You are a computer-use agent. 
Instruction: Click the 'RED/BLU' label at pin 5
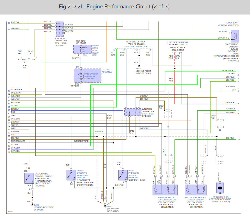pos(230,86)
